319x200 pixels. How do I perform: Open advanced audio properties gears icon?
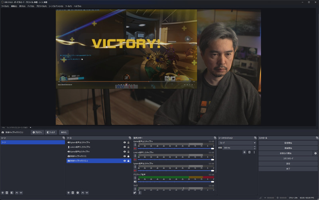[135, 193]
